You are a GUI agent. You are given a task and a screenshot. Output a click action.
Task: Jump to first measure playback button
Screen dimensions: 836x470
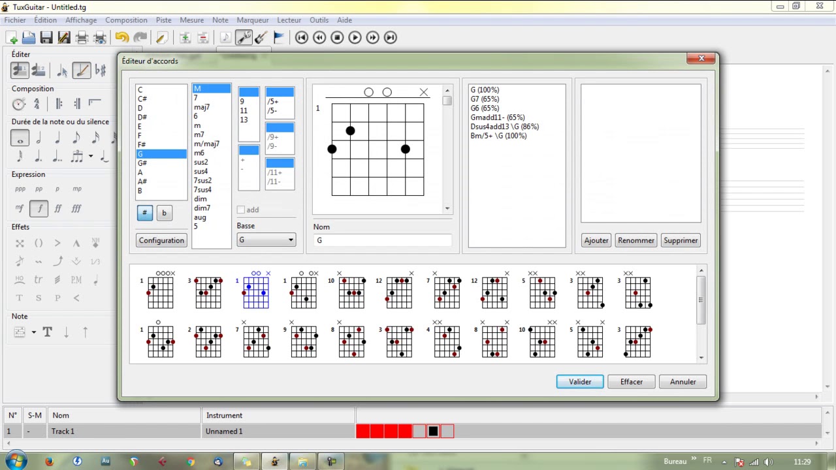(x=302, y=38)
